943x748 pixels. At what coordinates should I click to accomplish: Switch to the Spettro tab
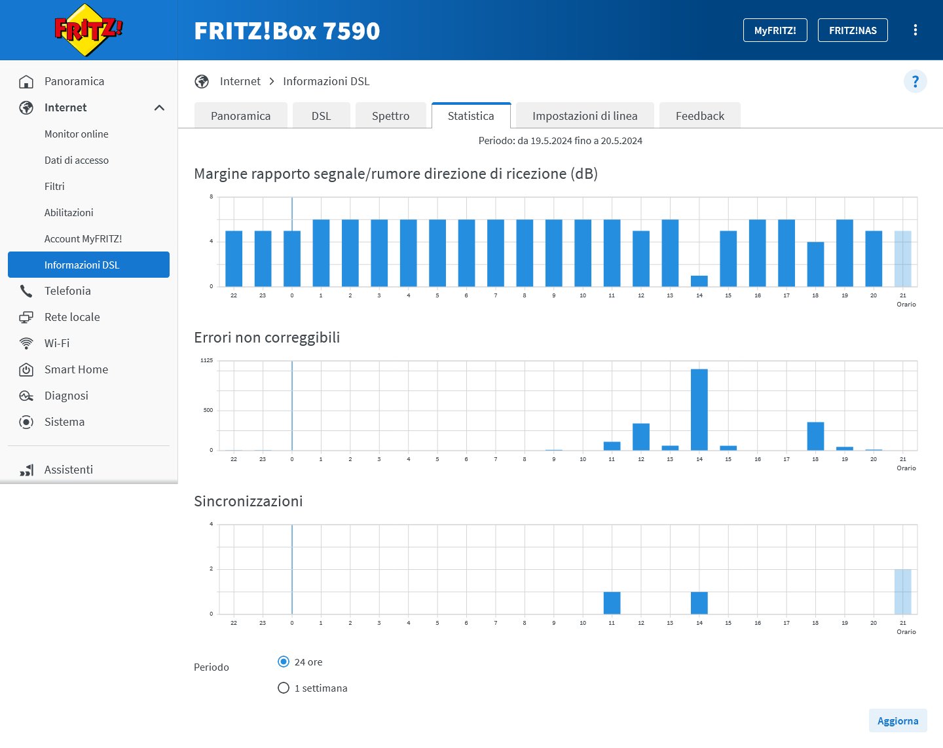pyautogui.click(x=390, y=116)
